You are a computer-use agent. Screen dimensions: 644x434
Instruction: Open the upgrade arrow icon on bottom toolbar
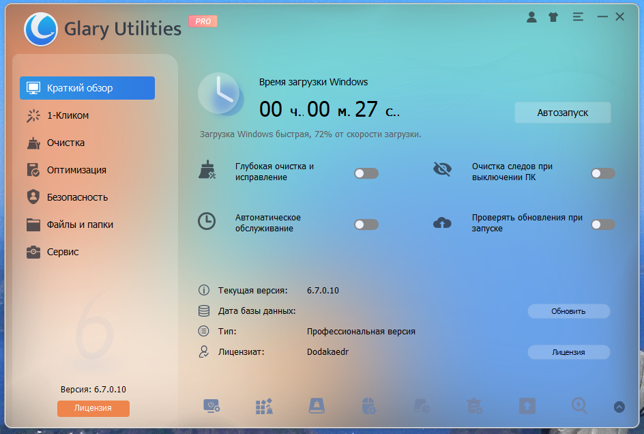point(527,405)
